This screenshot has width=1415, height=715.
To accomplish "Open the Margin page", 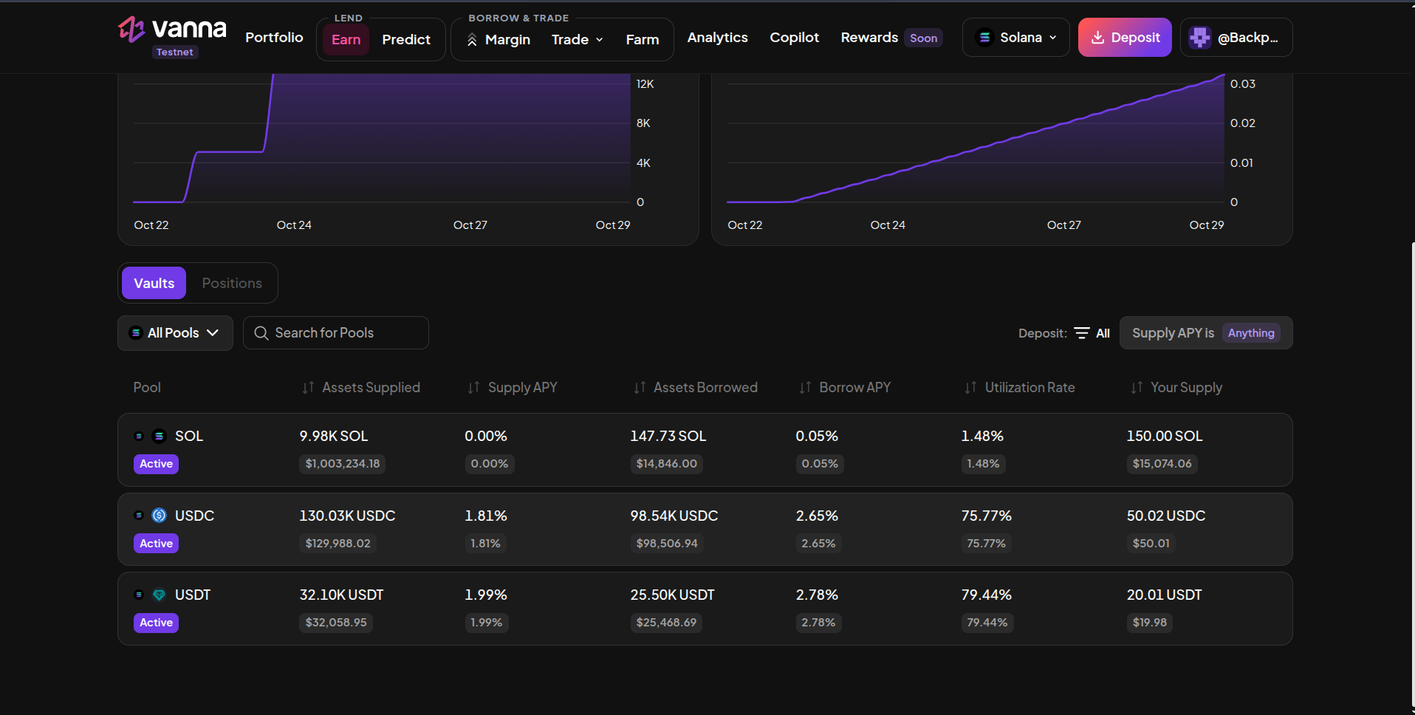I will (498, 40).
